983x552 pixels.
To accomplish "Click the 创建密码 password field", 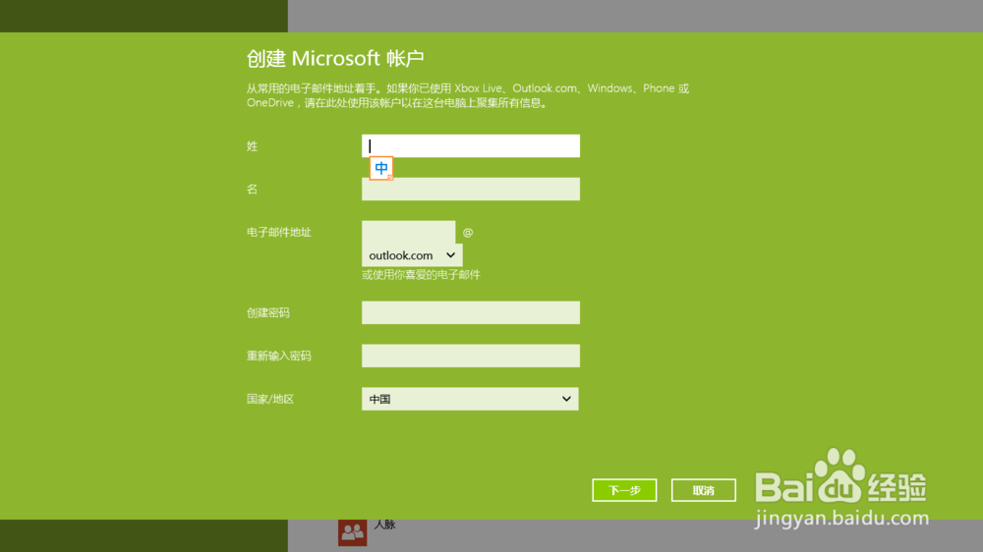I will coord(470,312).
